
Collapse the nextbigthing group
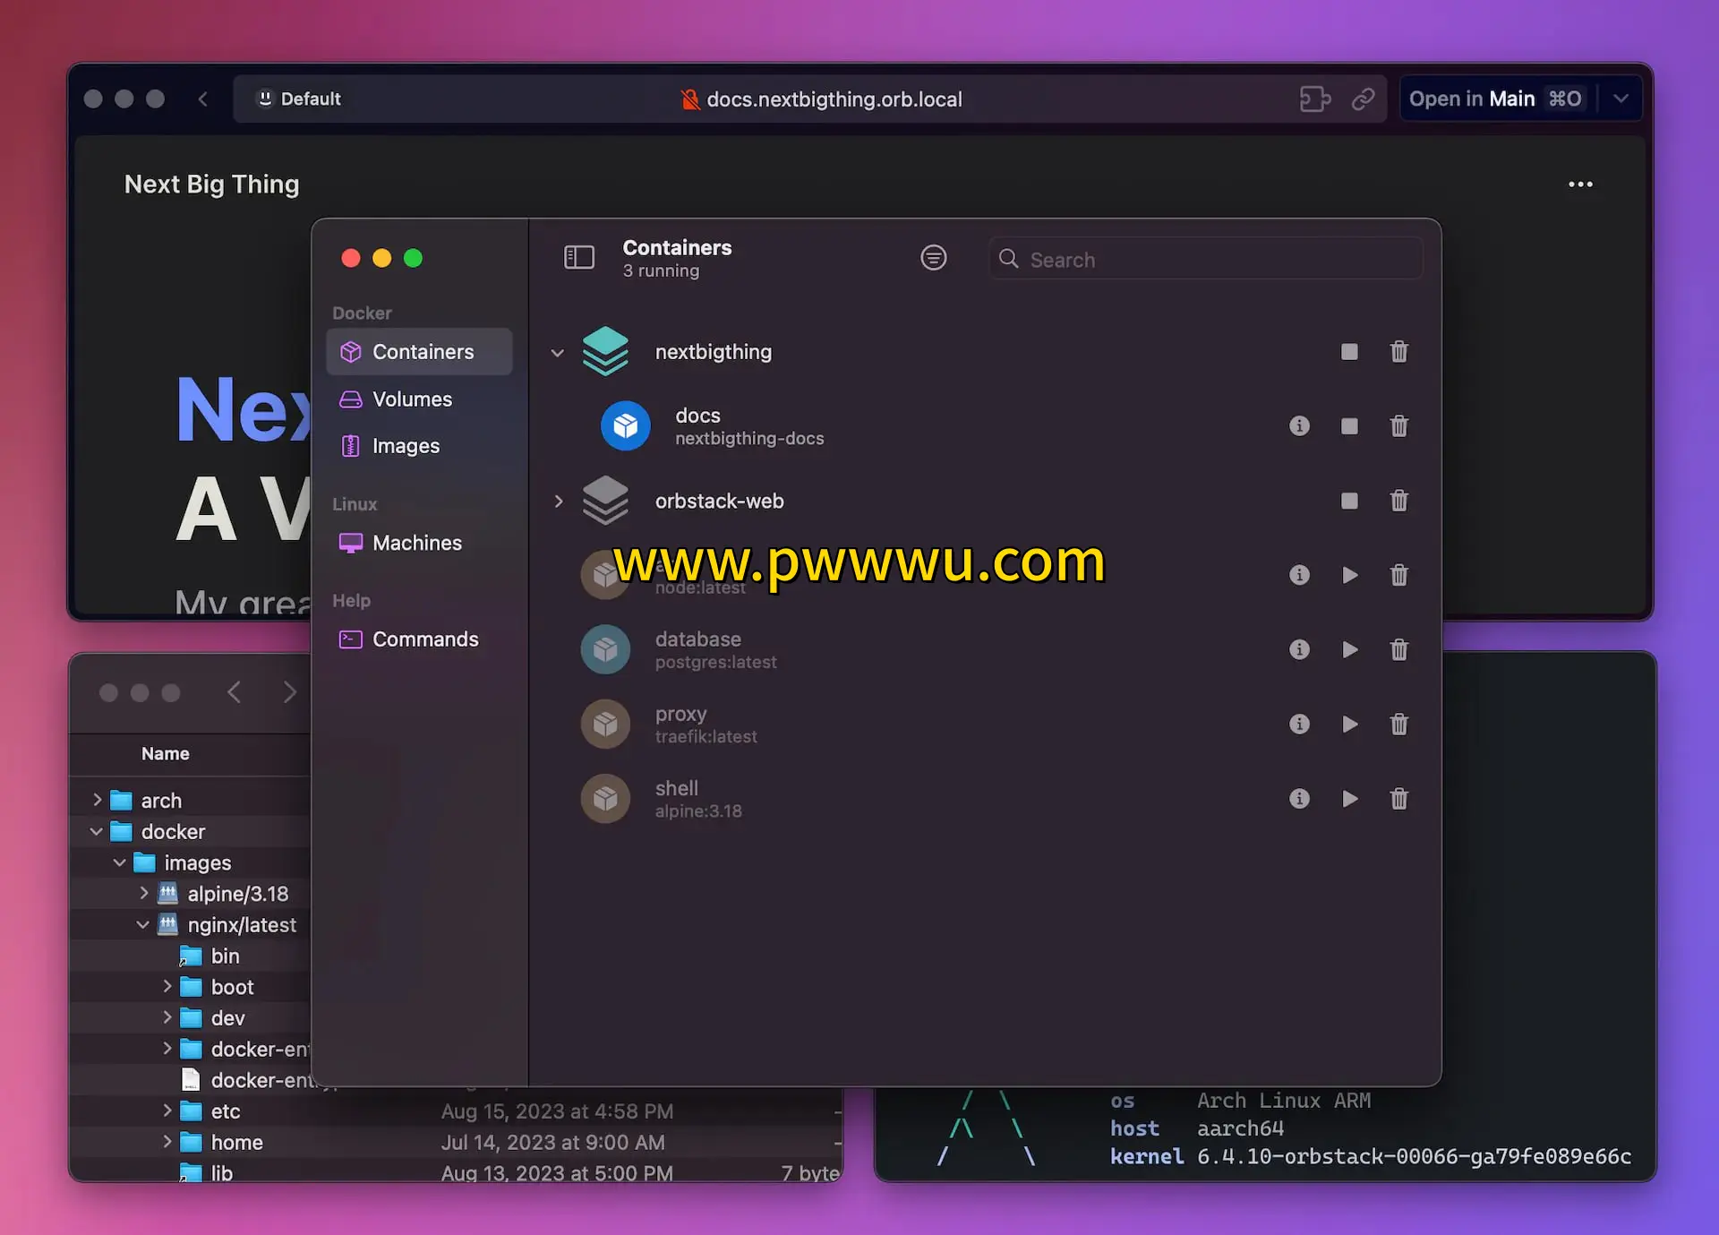pos(558,353)
